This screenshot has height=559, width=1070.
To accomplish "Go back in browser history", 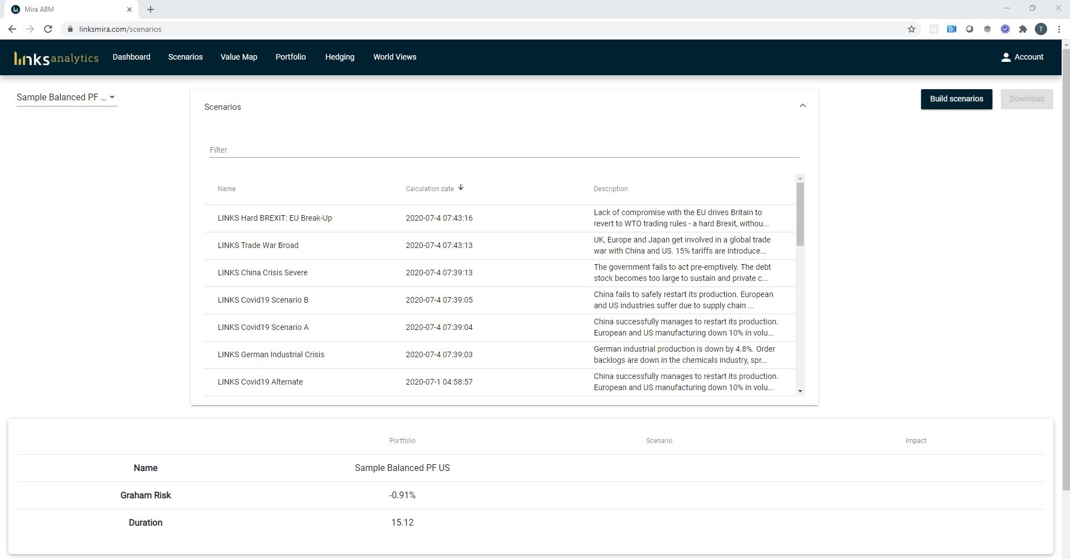I will point(12,29).
